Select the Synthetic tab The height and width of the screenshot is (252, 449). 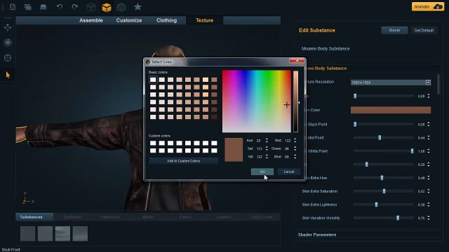pyautogui.click(x=72, y=217)
